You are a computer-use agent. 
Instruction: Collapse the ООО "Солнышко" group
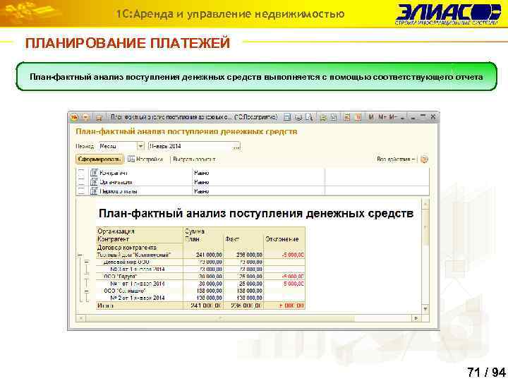[87, 291]
